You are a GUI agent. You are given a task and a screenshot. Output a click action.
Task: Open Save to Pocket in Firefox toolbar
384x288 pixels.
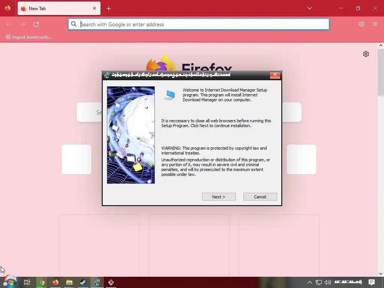pos(361,24)
